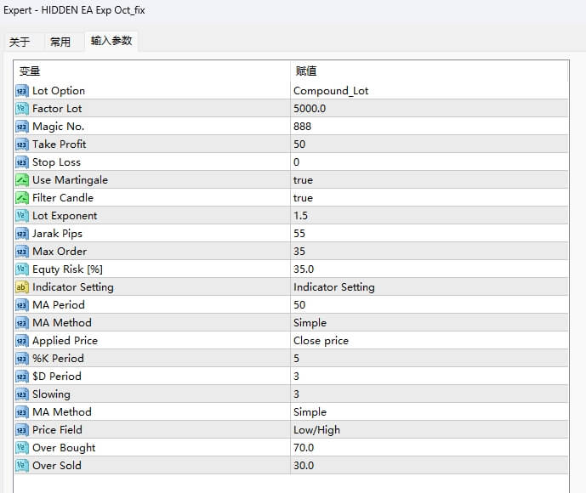Open the Compound_Lot option value dropdown
The image size is (586, 493).
(331, 91)
